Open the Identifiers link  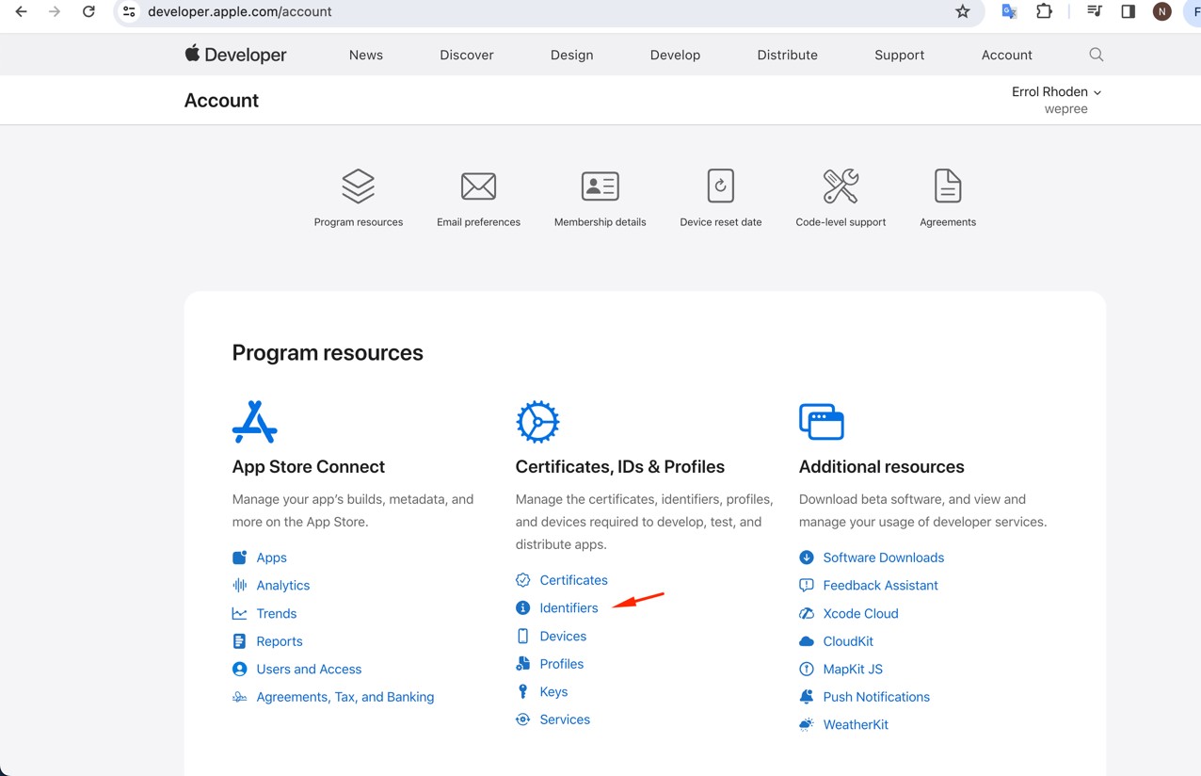pos(568,608)
